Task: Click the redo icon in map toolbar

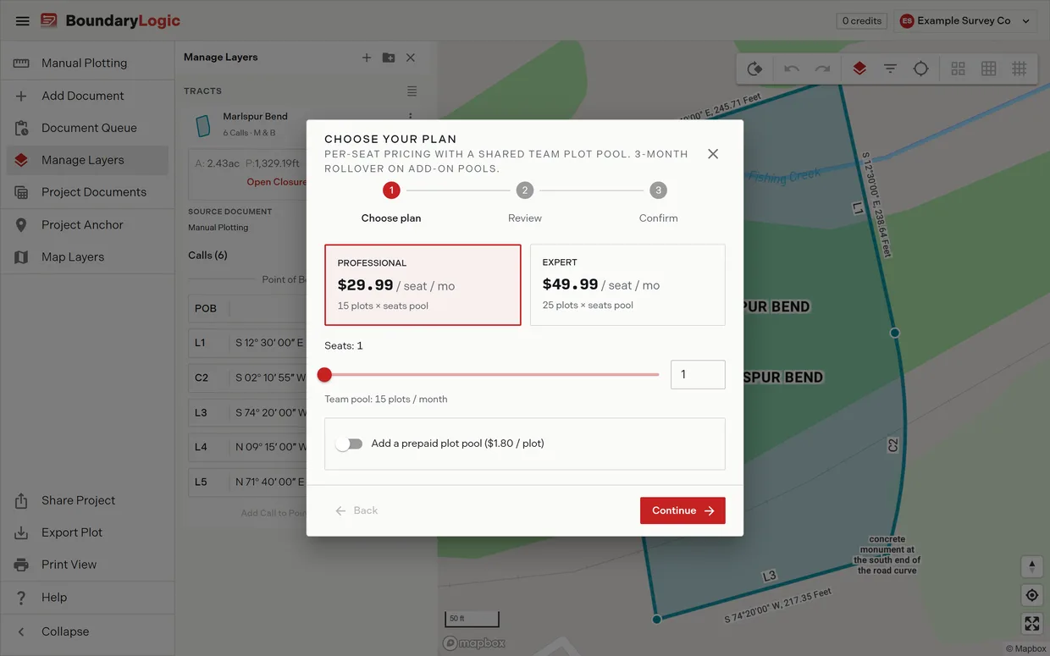Action: 822,69
